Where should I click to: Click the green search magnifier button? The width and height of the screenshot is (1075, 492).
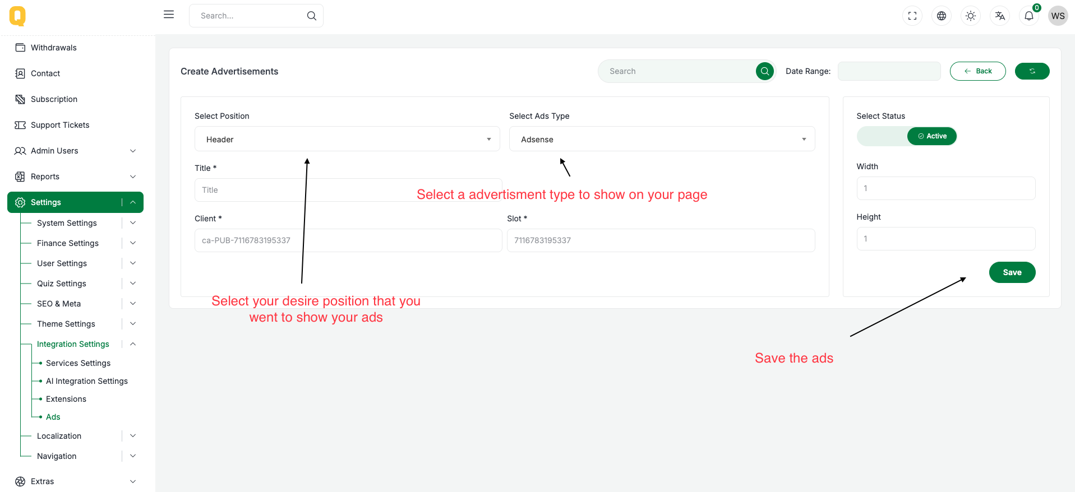coord(764,71)
